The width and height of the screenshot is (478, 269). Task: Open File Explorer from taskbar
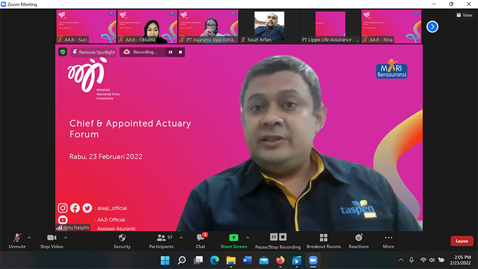coord(231,261)
